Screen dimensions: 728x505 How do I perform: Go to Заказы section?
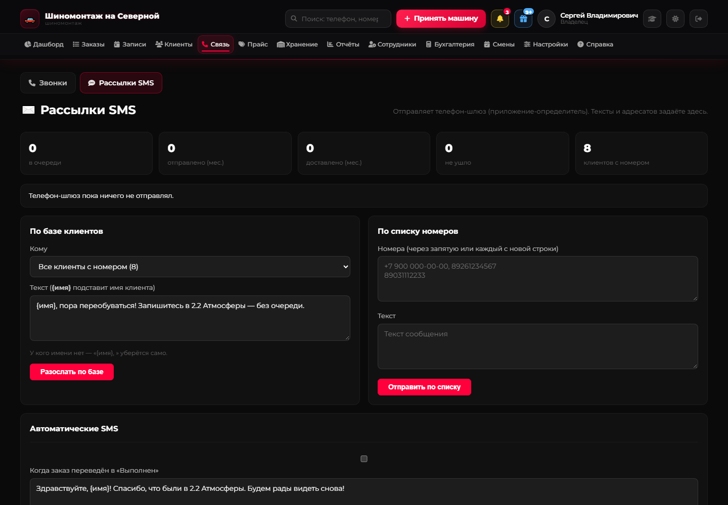pyautogui.click(x=88, y=44)
